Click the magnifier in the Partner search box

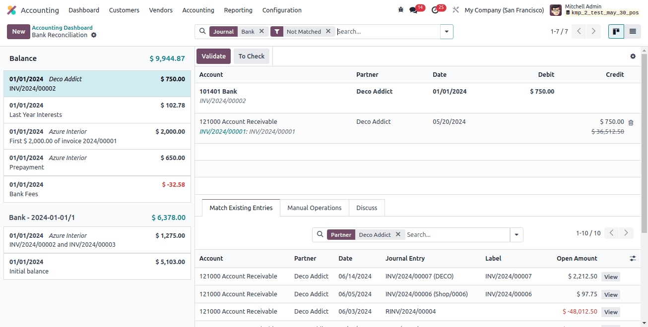(x=320, y=234)
